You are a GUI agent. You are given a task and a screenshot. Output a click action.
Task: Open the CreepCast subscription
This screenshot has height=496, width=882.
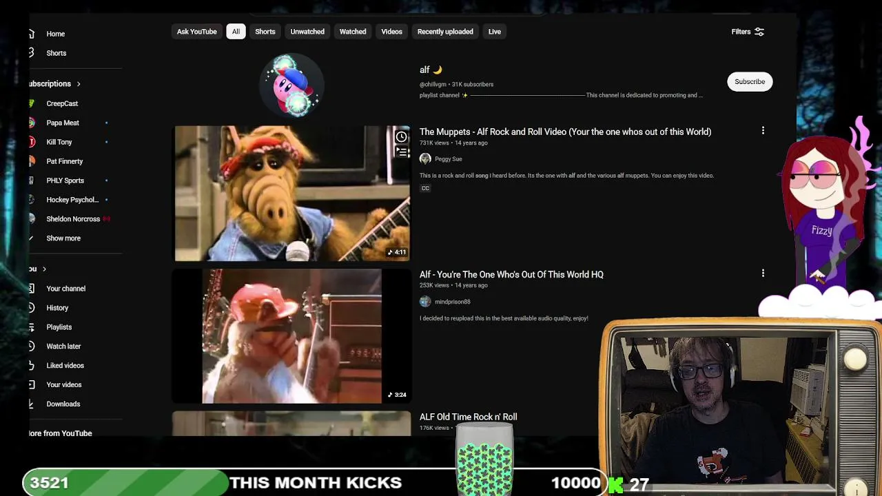tap(62, 103)
